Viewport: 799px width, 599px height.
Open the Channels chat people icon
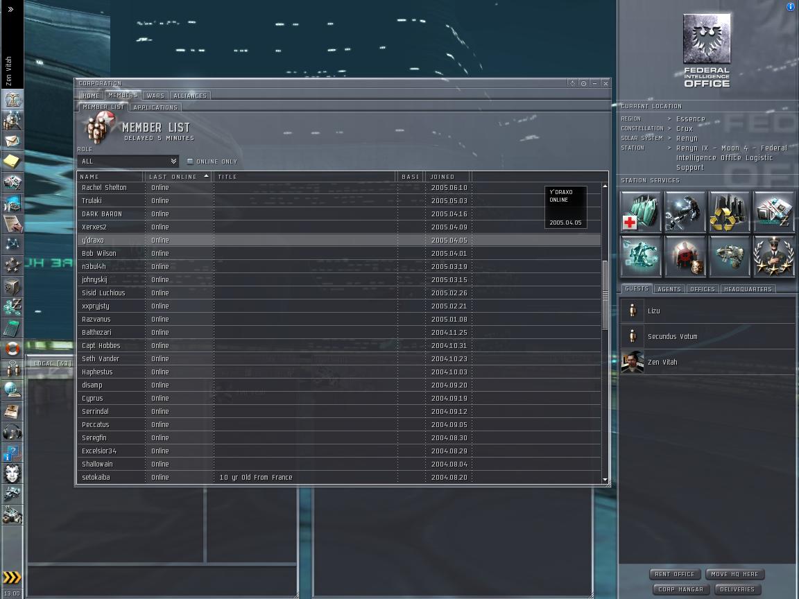click(12, 370)
